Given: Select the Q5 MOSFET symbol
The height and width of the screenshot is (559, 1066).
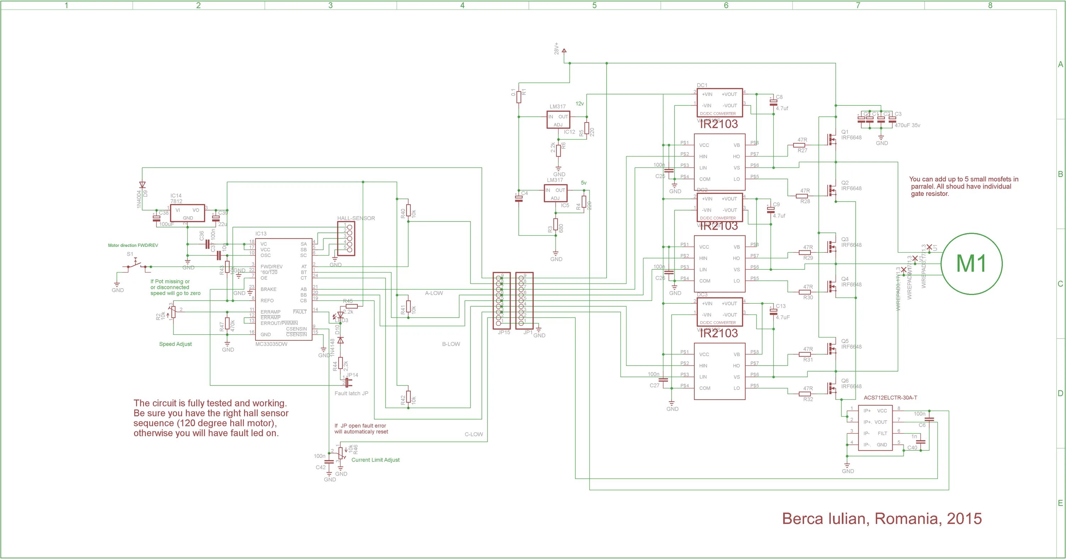Looking at the screenshot, I should click(x=831, y=349).
